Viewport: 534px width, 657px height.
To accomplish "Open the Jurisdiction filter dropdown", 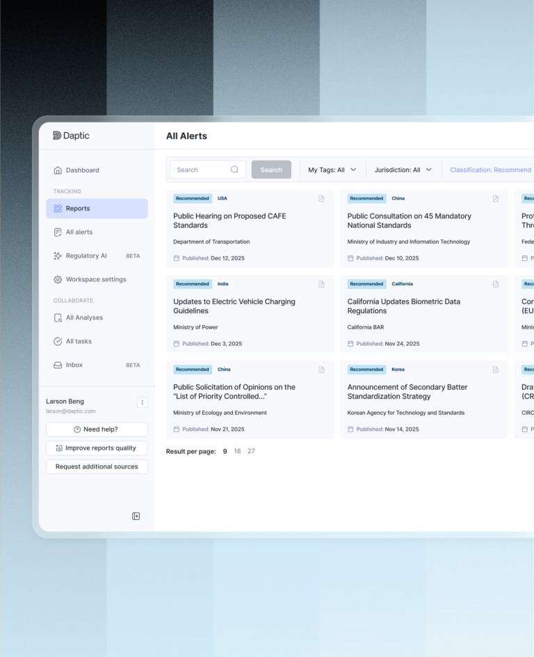I will coord(403,170).
